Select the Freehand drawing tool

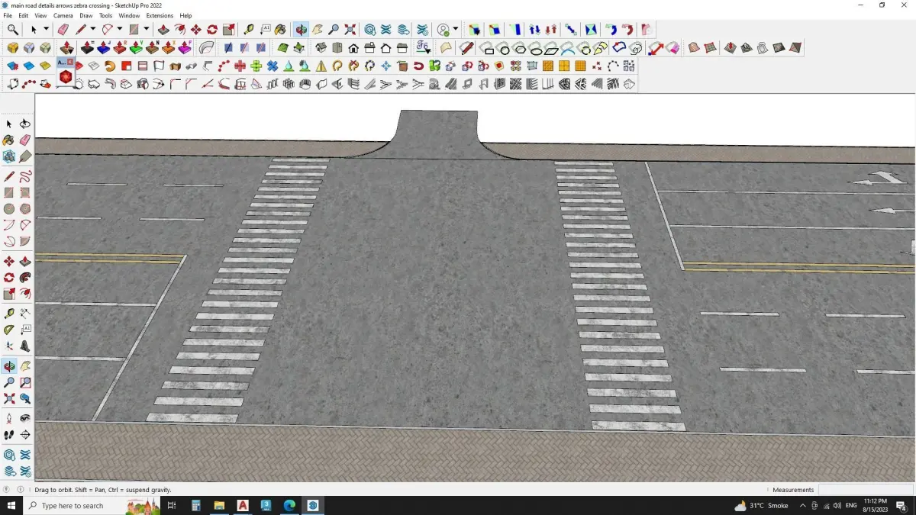[x=25, y=176]
